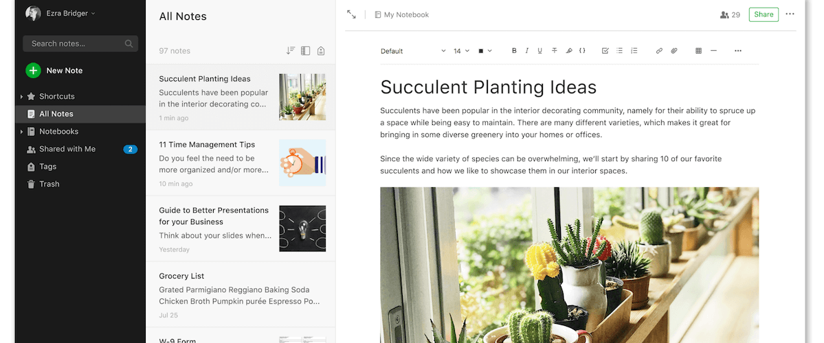Screen dimensions: 824x343
Task: Click the green New Note plus icon
Action: coord(33,70)
